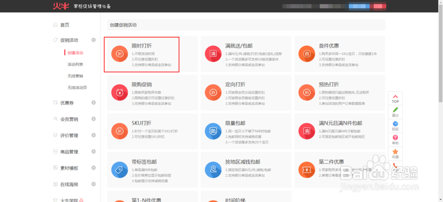Viewport: 443px width, 202px height.
Task: Click text 1.不限活动时间
Action: tap(143, 53)
